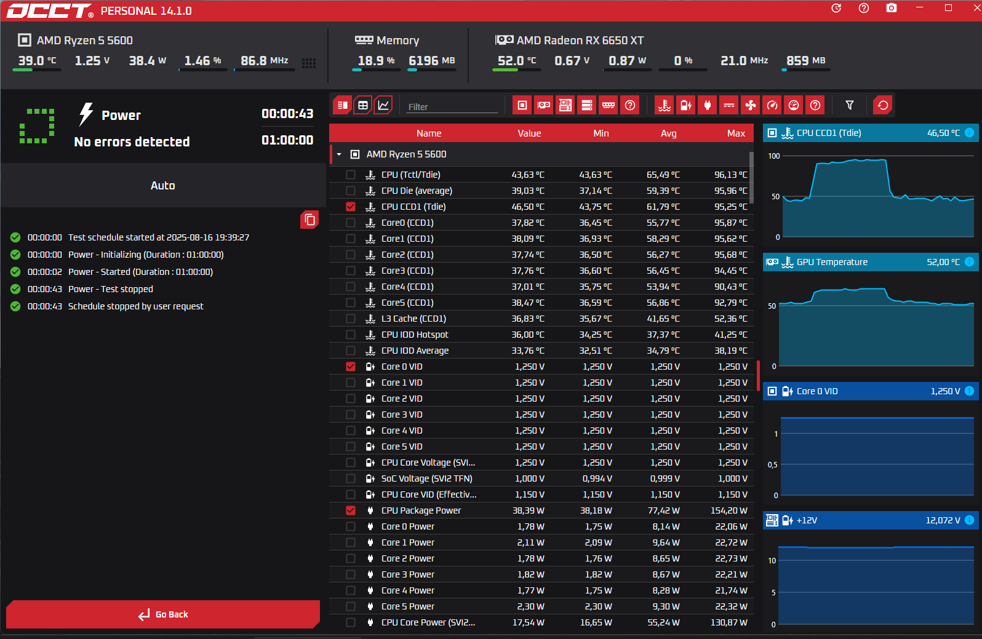Check the Core0 (CCD1) temperature checkbox
The width and height of the screenshot is (982, 639).
[351, 223]
